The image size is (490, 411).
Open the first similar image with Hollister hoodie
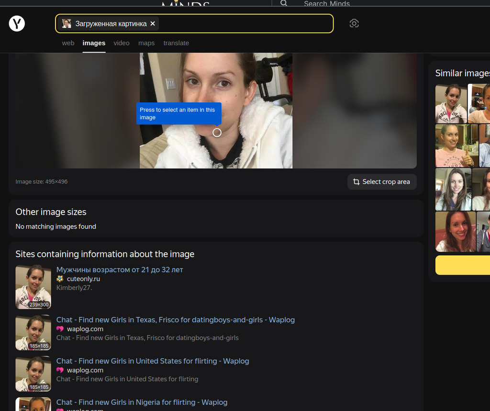coord(451,104)
